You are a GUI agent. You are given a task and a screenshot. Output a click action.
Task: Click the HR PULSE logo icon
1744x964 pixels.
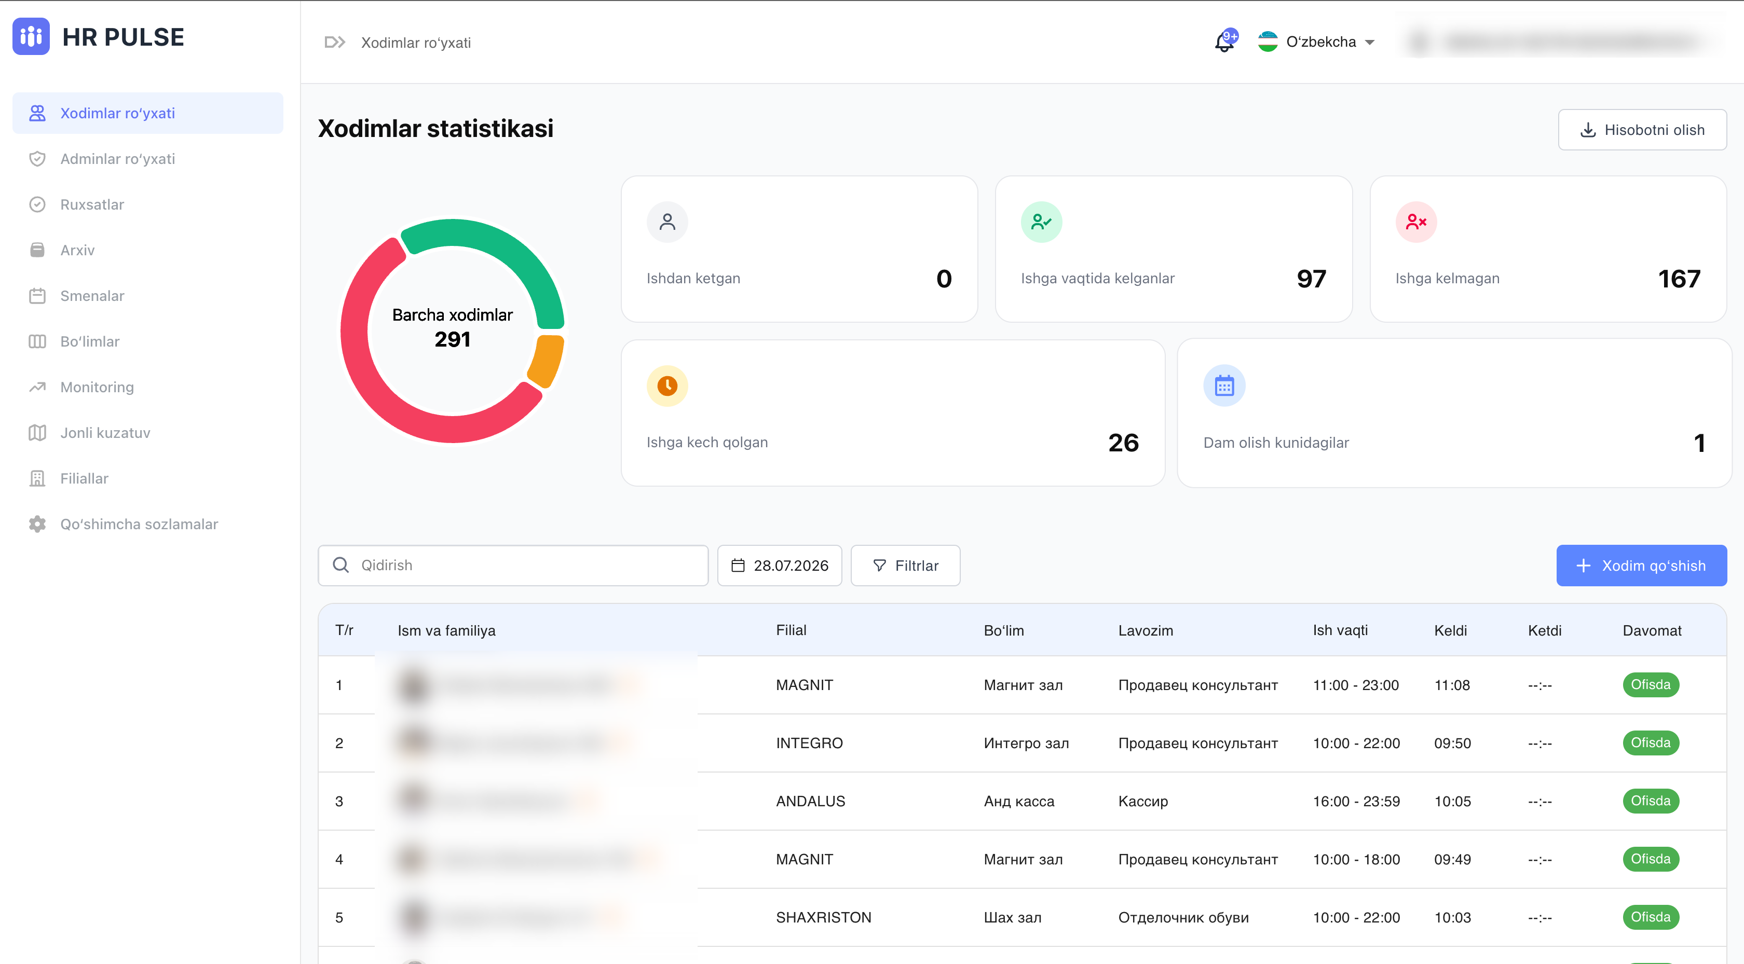31,36
